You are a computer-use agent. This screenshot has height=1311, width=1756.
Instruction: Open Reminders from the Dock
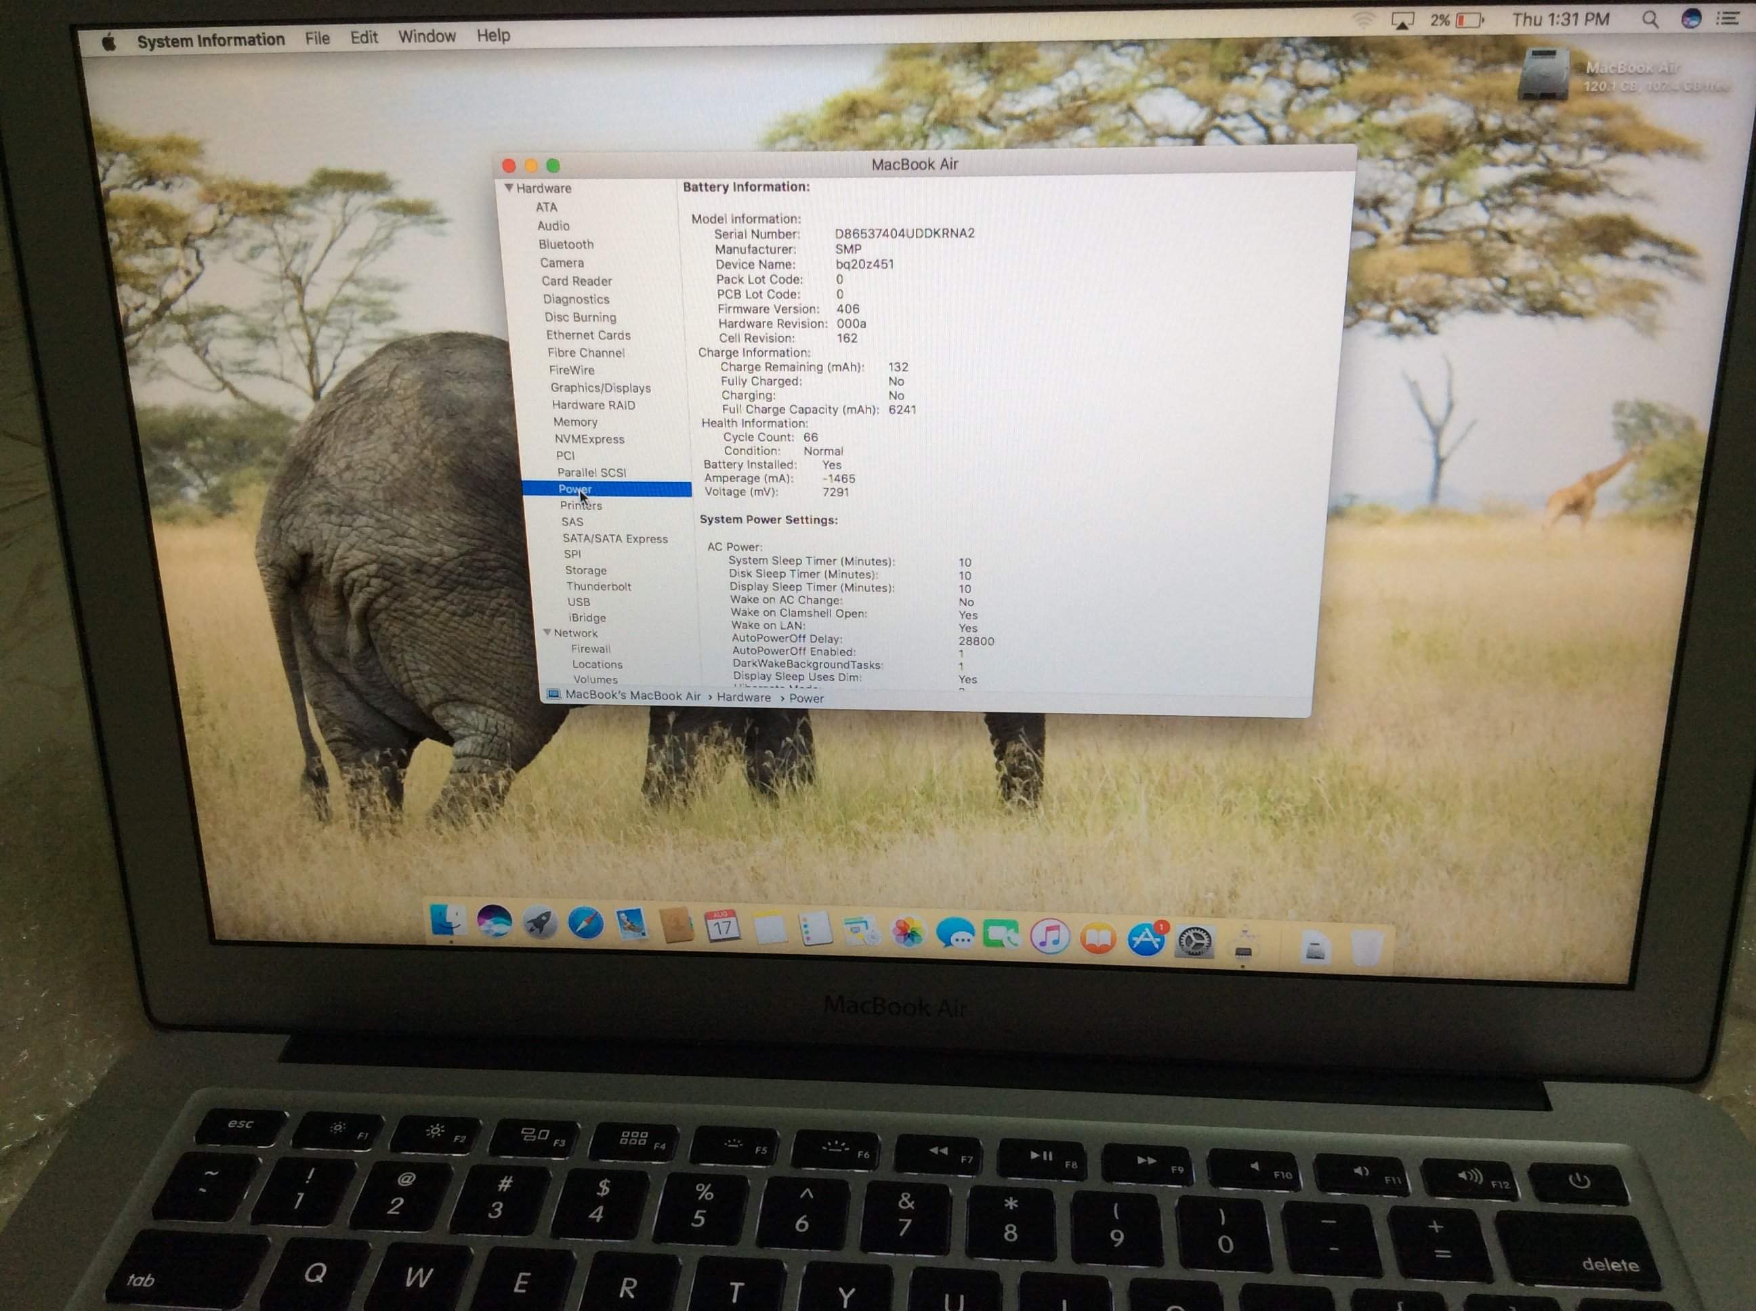click(815, 929)
